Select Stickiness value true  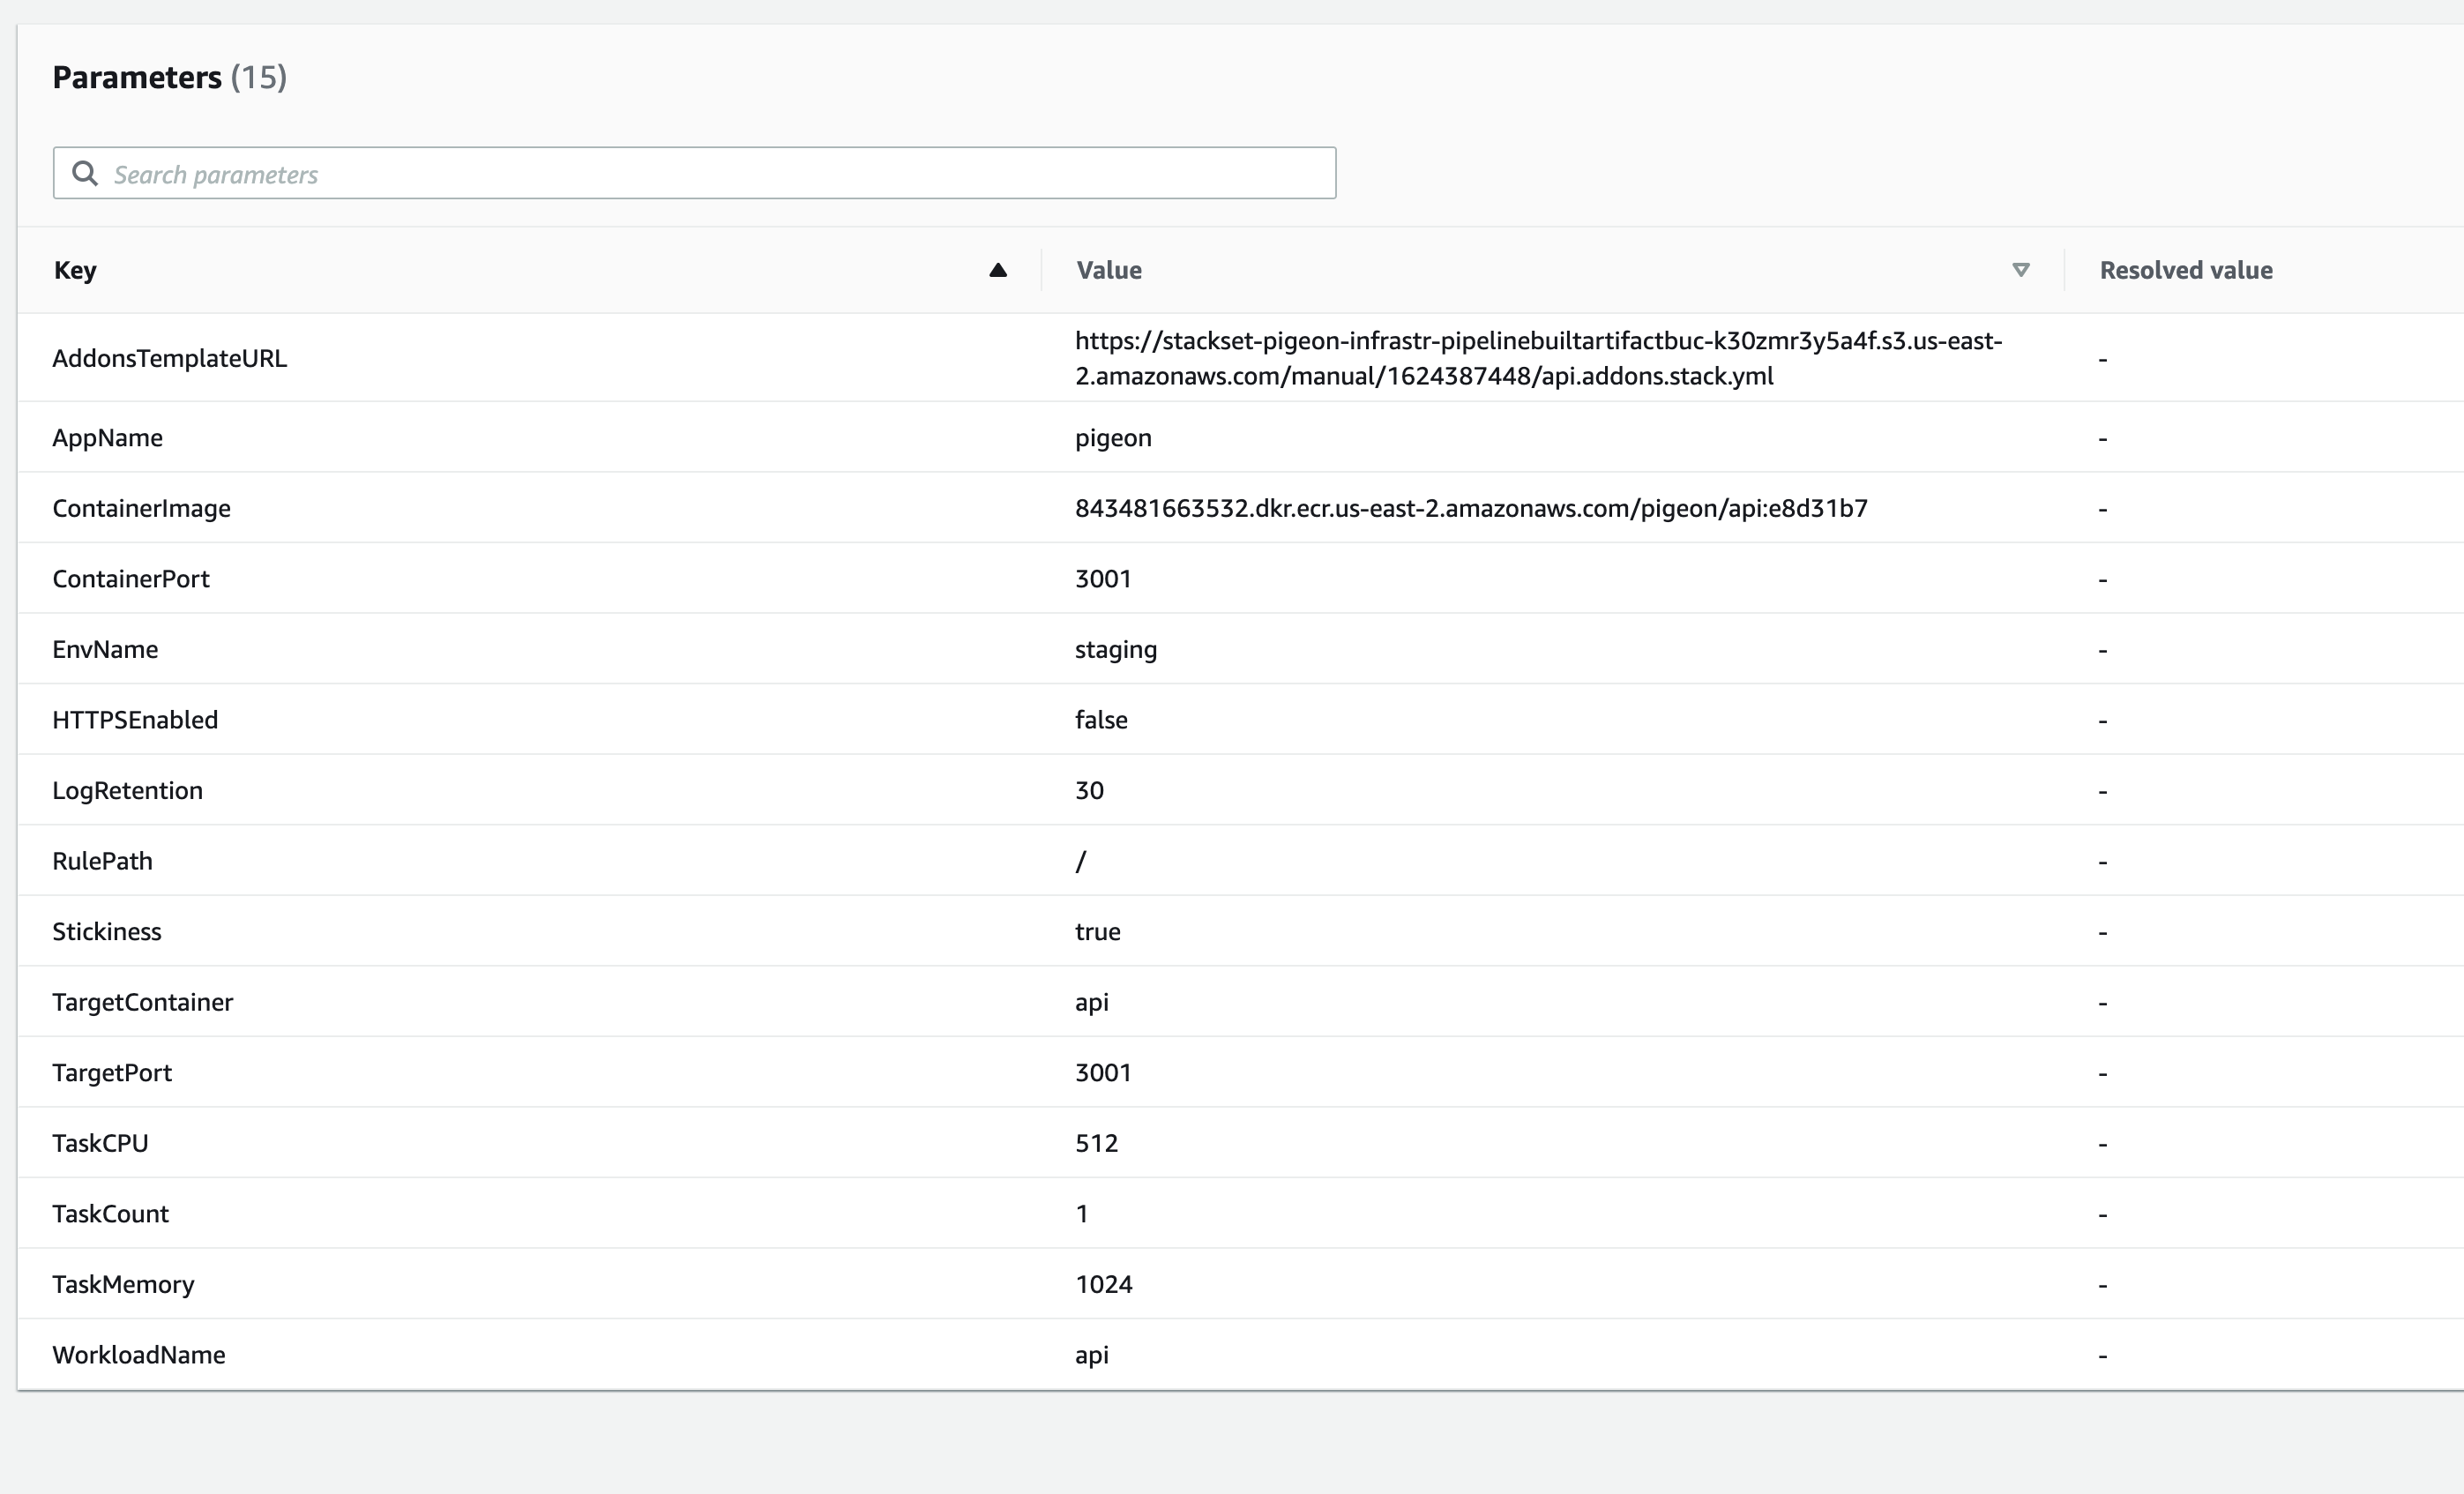pos(1098,932)
